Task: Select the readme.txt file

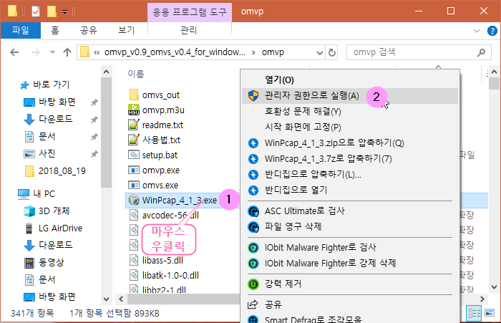Action: tap(162, 125)
